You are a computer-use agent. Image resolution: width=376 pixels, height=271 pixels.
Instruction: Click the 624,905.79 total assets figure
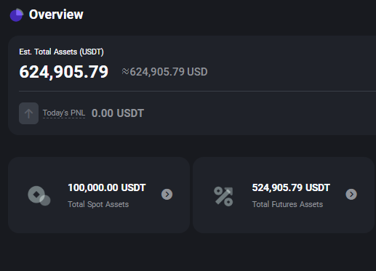pos(64,72)
